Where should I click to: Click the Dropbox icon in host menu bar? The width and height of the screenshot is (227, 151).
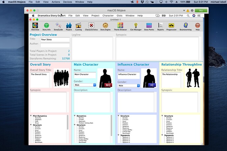tap(142, 2)
